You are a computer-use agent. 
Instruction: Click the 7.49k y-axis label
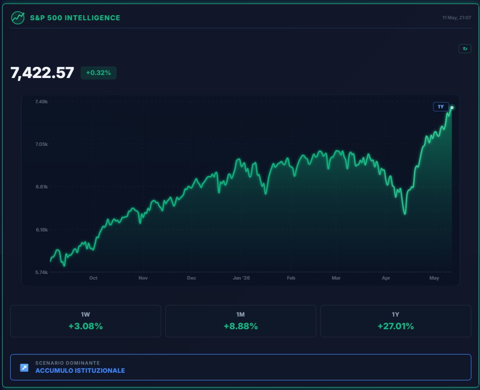[x=42, y=102]
